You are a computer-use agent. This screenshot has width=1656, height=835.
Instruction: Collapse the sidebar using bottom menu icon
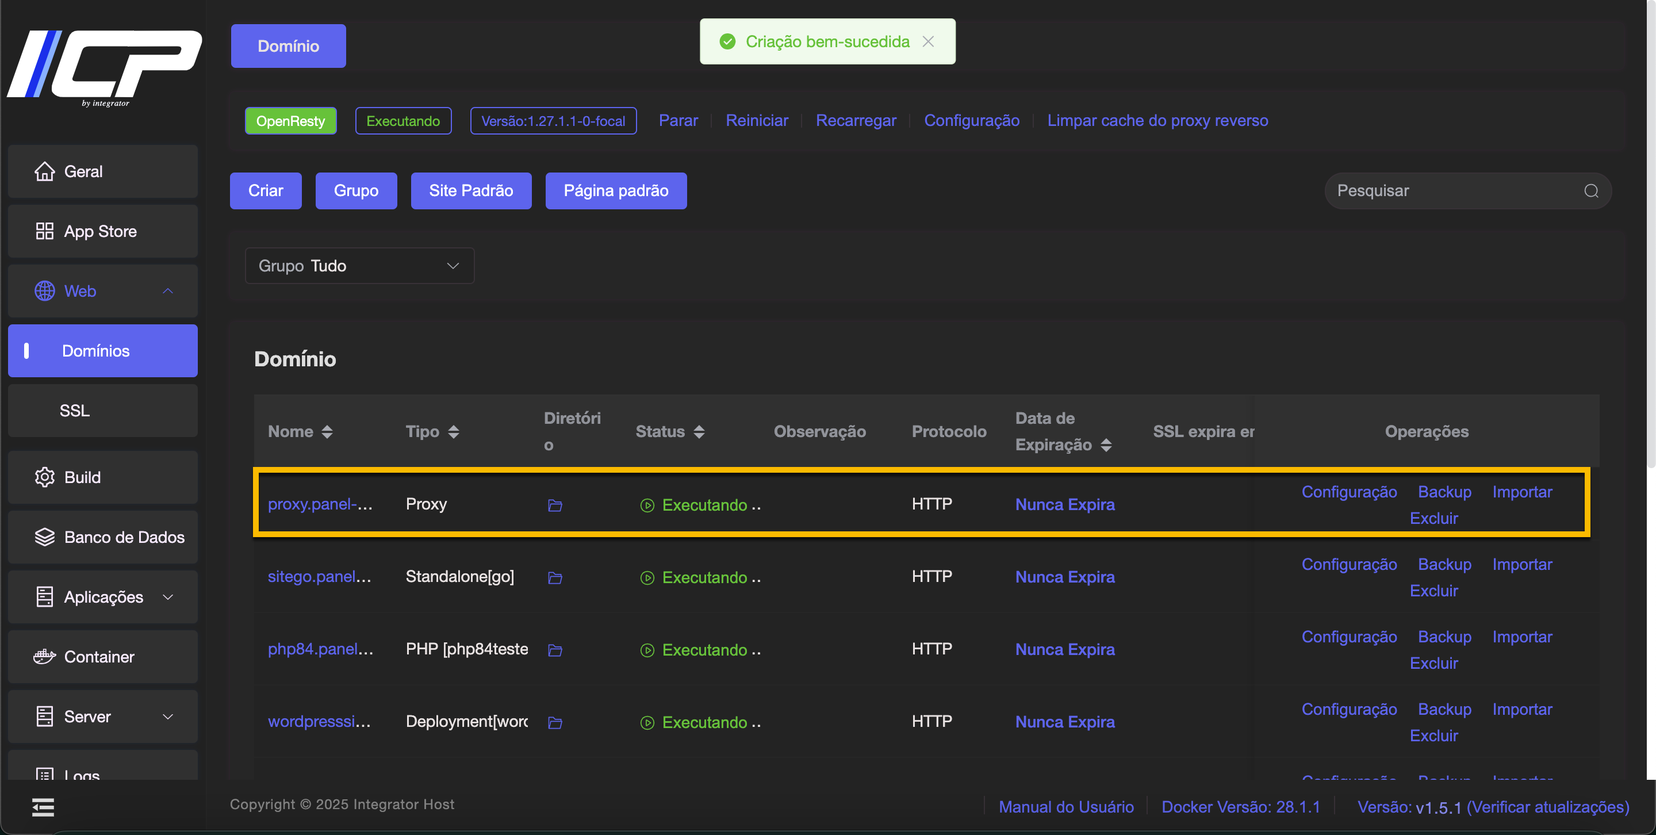pyautogui.click(x=43, y=807)
